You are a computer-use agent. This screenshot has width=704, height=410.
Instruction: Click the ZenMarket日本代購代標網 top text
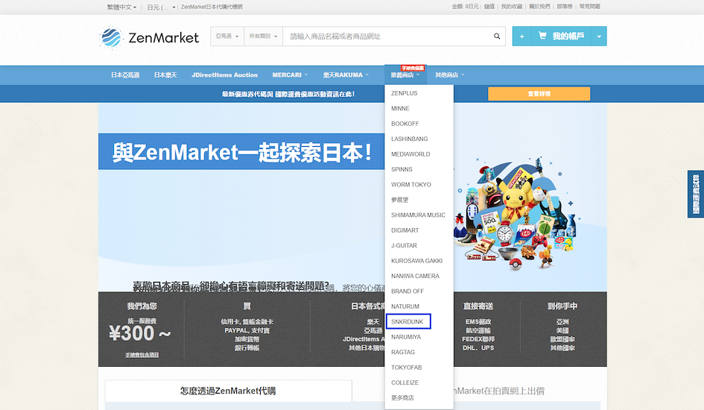pyautogui.click(x=212, y=7)
